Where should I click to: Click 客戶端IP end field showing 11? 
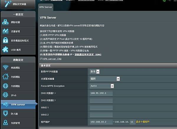132,122
